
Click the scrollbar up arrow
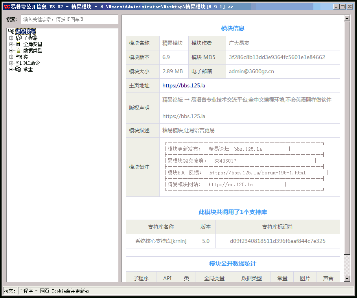[347, 18]
